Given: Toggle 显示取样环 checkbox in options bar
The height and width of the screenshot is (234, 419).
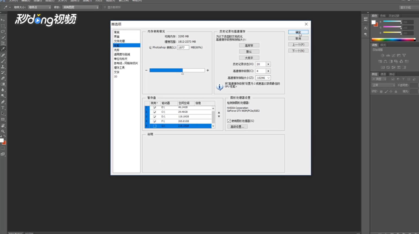Looking at the screenshot, I should pos(105,7).
